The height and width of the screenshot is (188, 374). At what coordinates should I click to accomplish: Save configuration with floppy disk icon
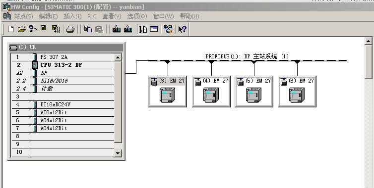click(43, 29)
